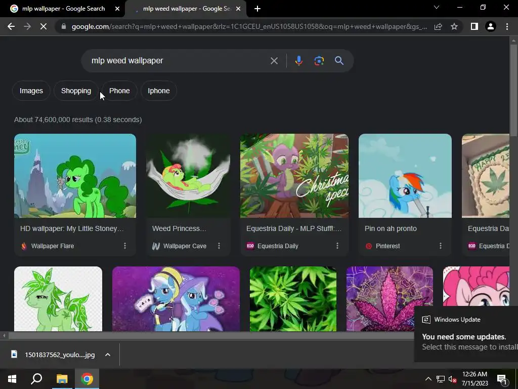Viewport: 518px width, 389px height.
Task: Click the address bar URL
Action: click(249, 26)
